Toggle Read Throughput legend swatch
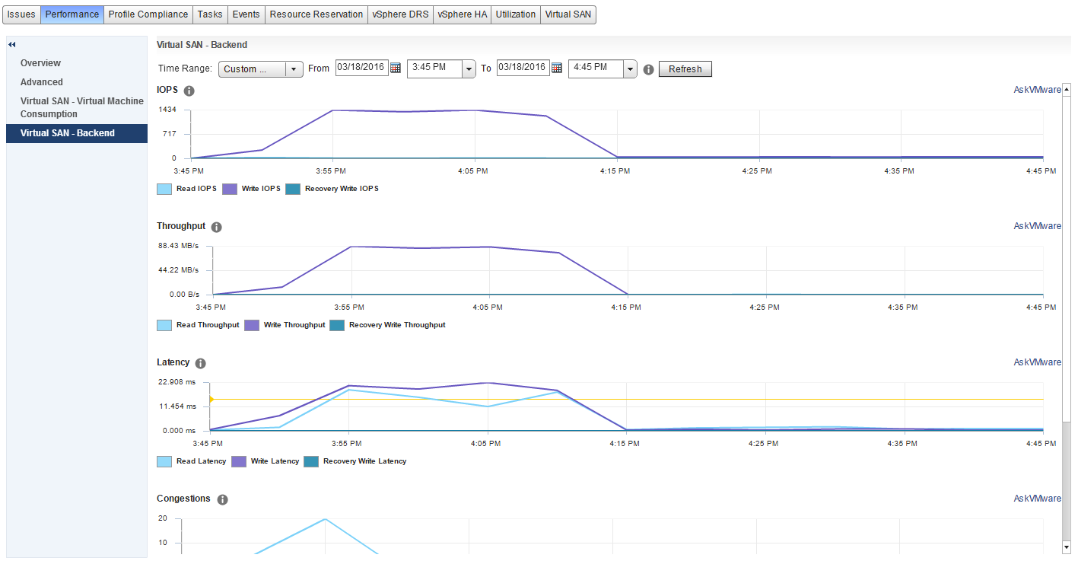This screenshot has height=561, width=1078. tap(164, 325)
